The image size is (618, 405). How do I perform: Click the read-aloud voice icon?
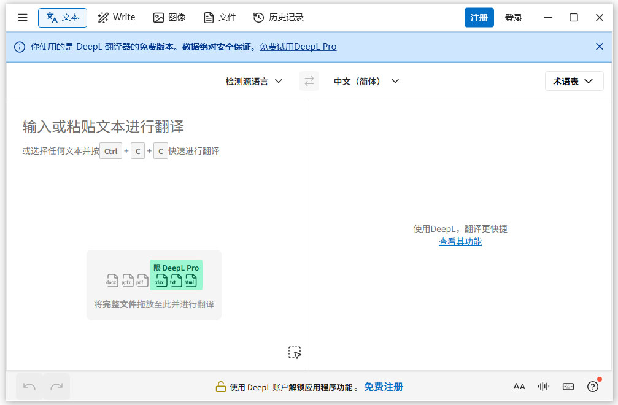[x=544, y=386]
